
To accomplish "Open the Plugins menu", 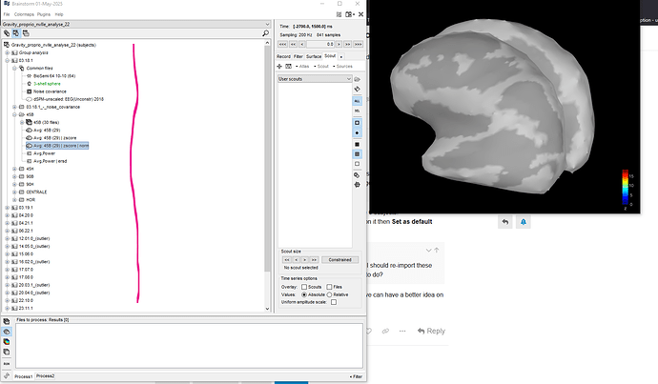I will point(44,14).
